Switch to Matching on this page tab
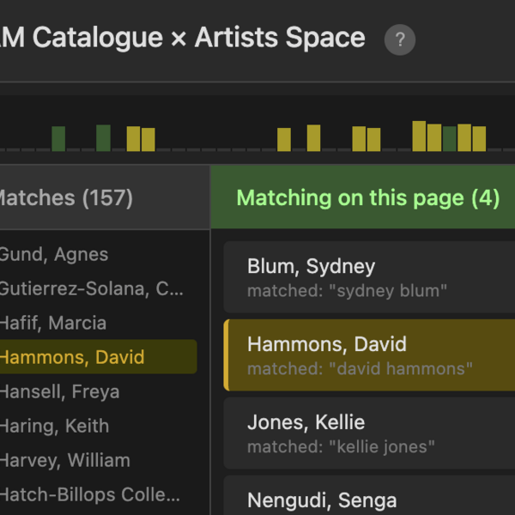The image size is (515, 515). 367,198
